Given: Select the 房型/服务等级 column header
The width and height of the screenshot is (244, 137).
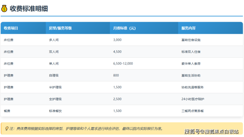Looking at the screenshot, I should coord(60,28).
